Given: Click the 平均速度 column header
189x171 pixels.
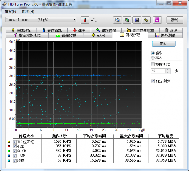Looking at the screenshot, I should tap(165, 136).
